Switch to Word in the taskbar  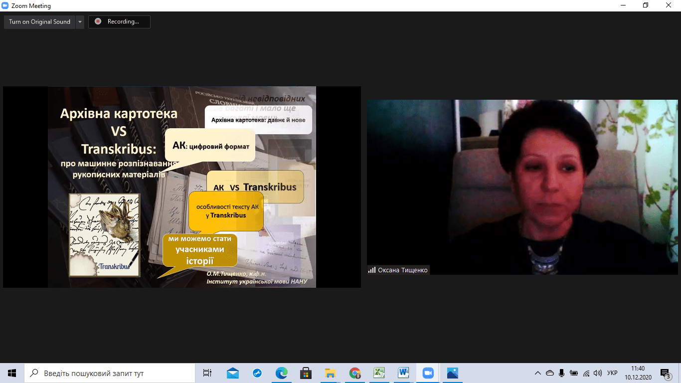pyautogui.click(x=403, y=373)
